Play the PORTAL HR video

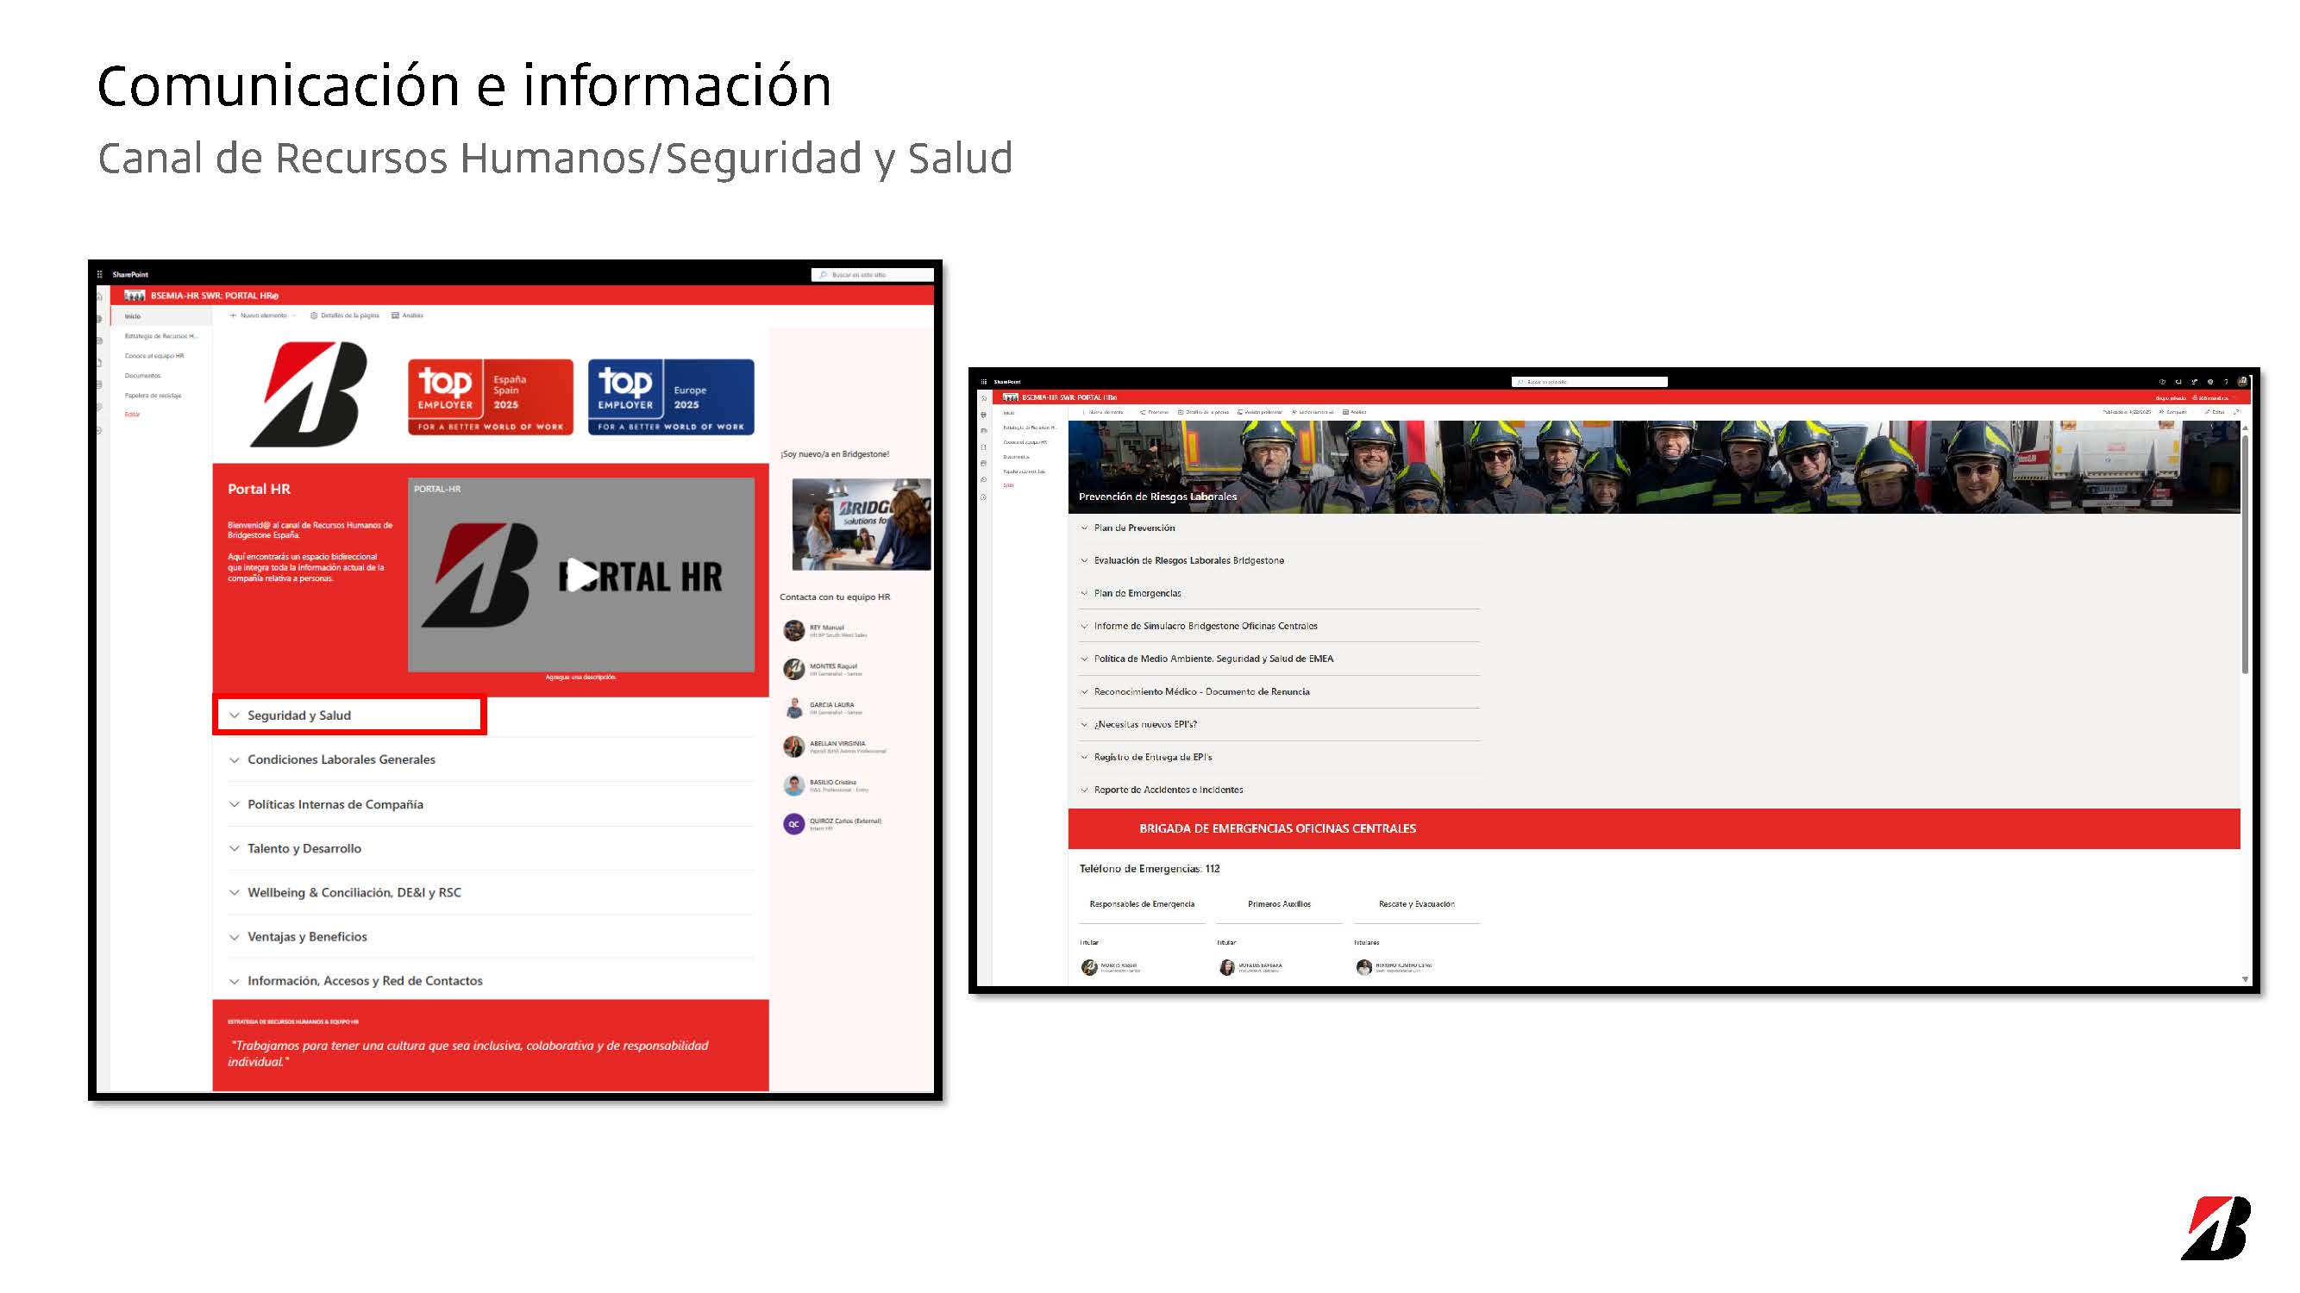581,575
